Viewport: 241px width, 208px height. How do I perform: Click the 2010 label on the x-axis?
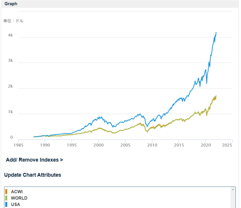tap(152, 145)
